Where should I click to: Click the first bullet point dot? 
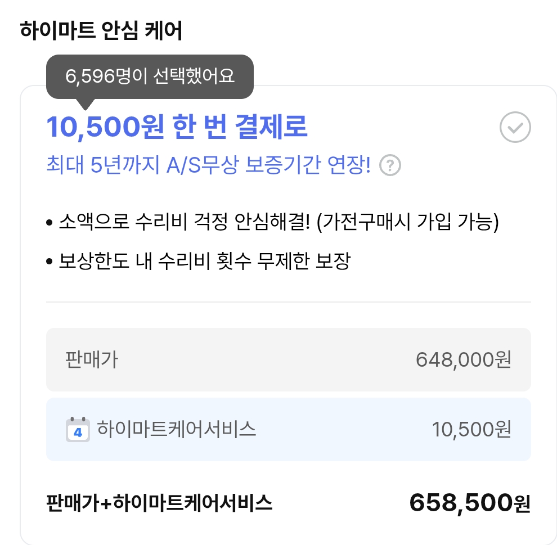point(50,224)
